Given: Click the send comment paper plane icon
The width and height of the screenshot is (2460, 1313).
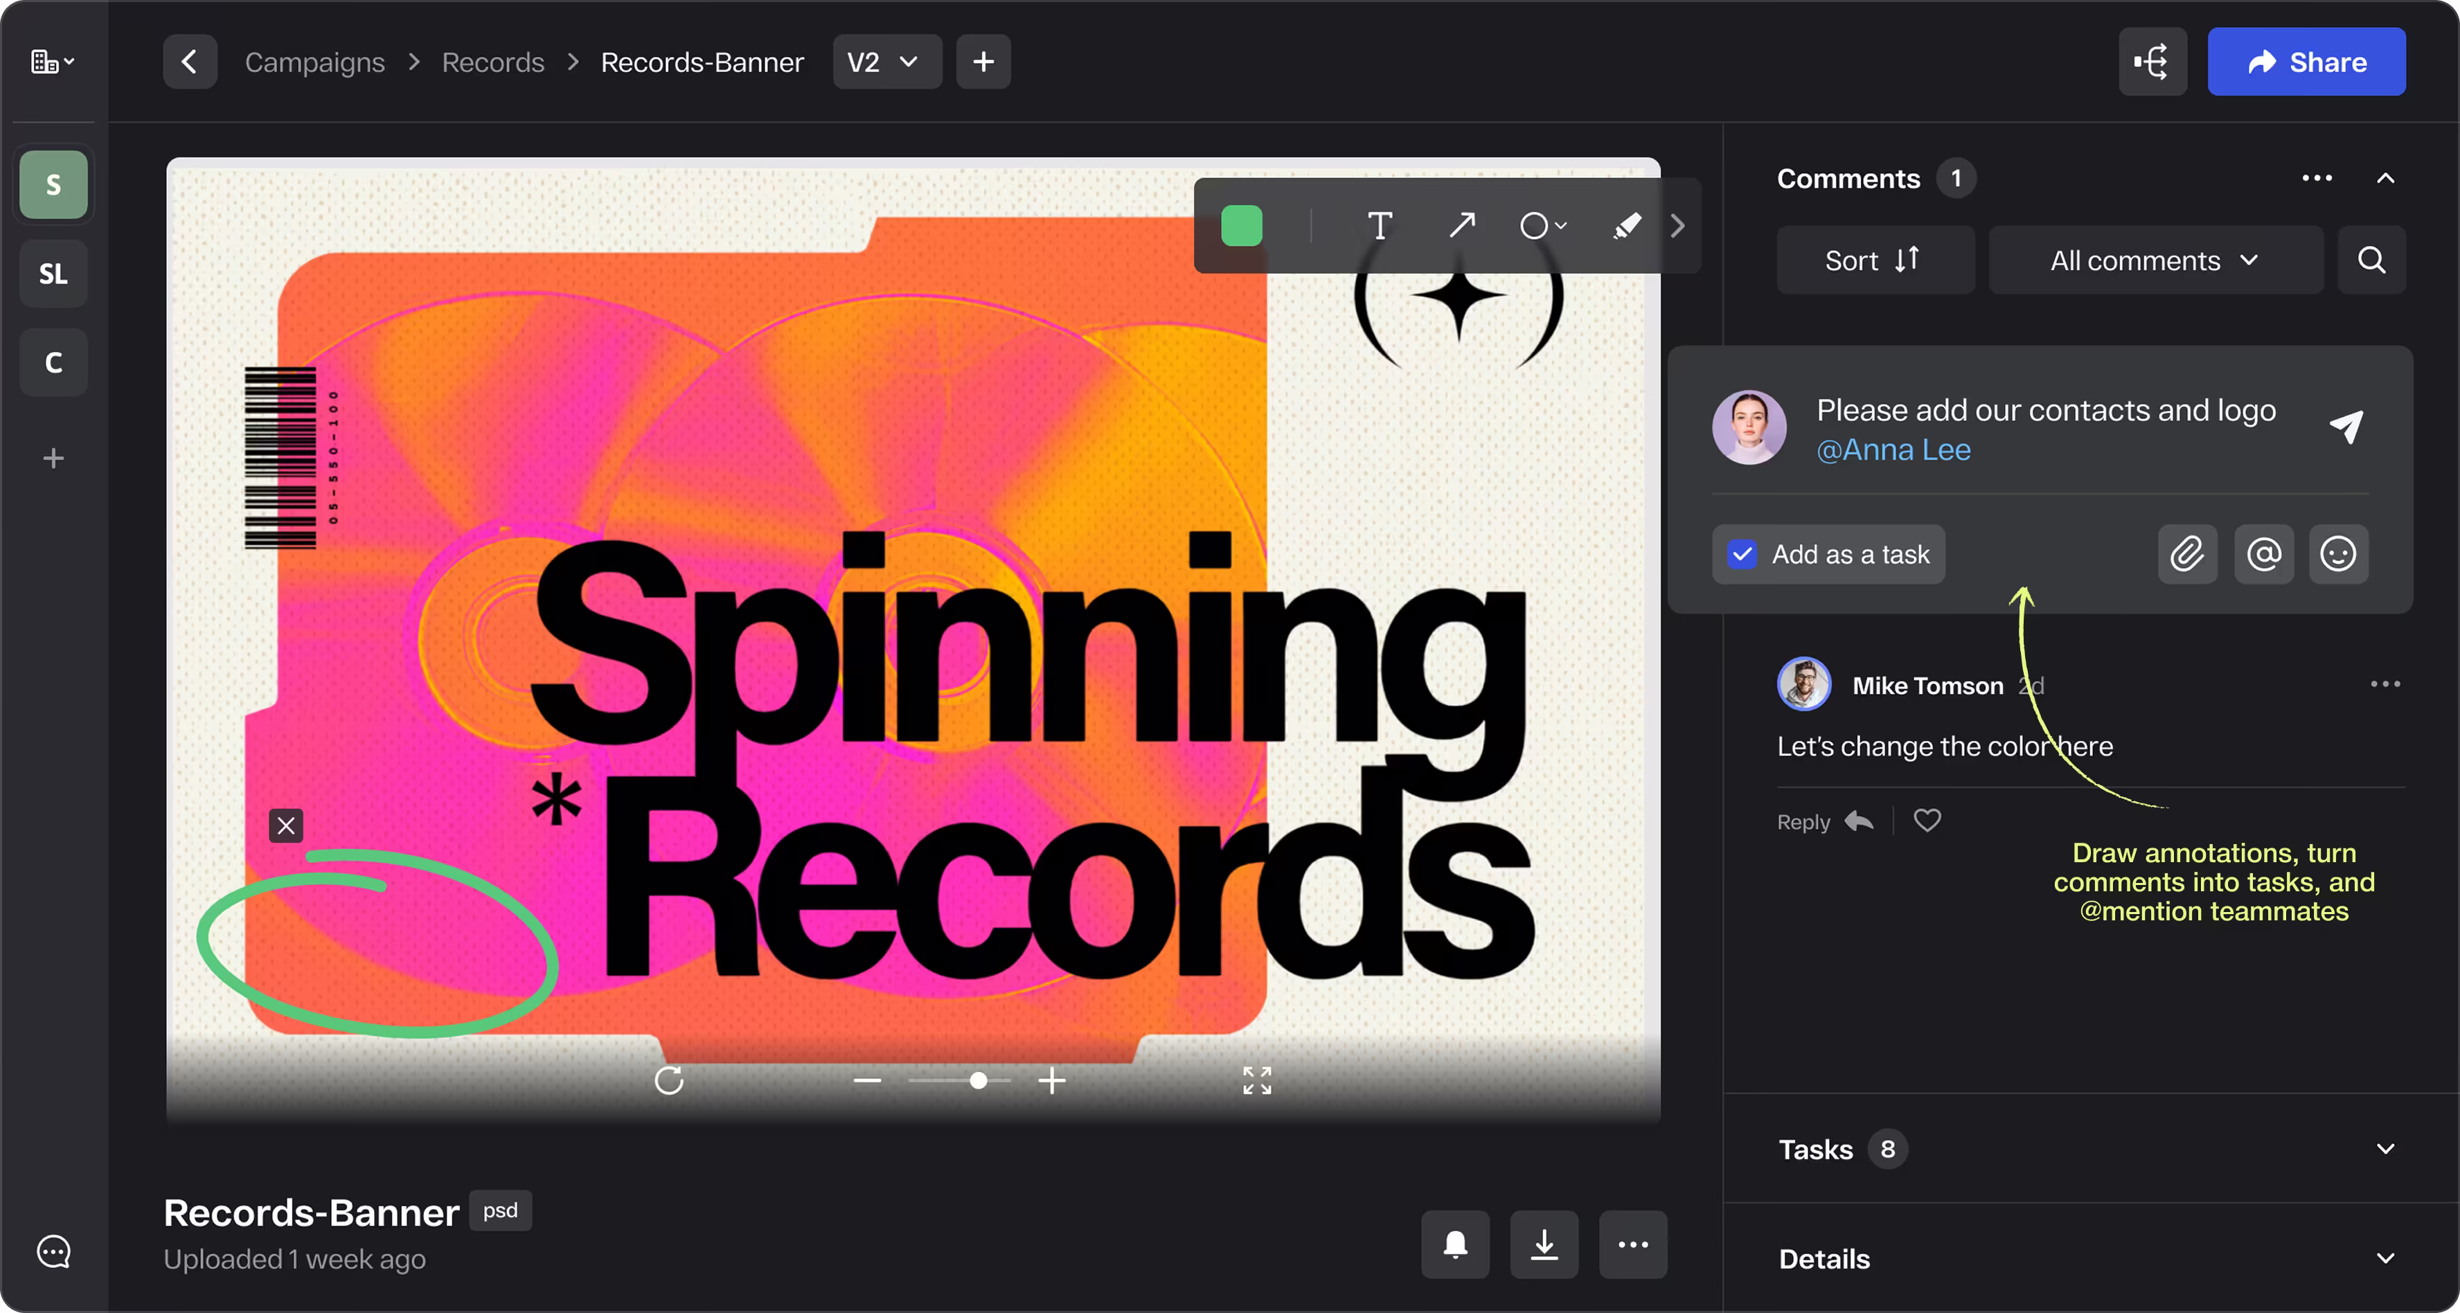Looking at the screenshot, I should (x=2346, y=426).
